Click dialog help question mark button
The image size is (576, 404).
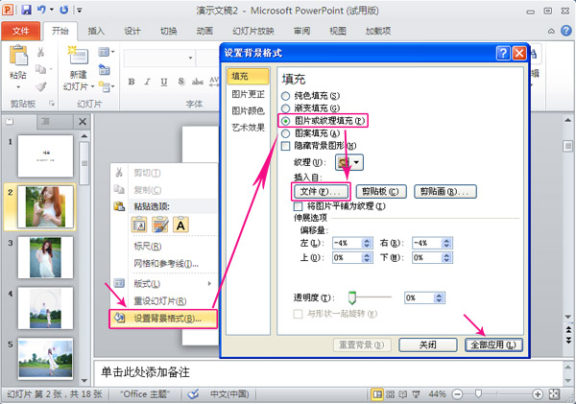click(x=503, y=53)
